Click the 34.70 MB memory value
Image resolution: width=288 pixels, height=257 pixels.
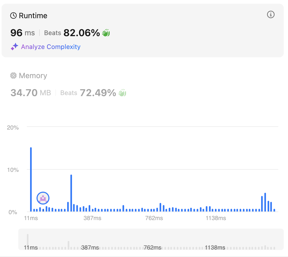point(31,93)
